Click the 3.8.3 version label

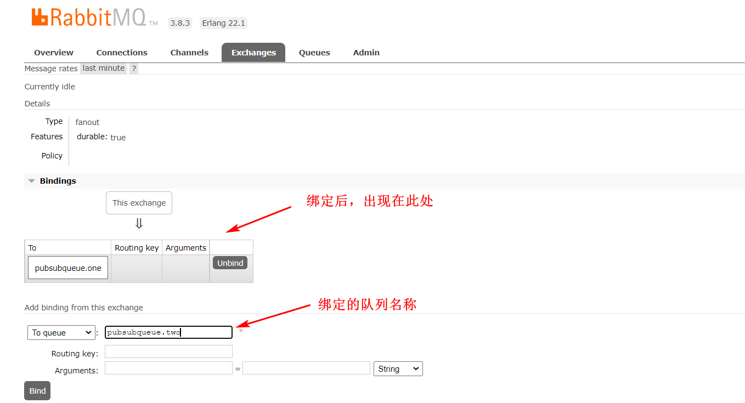pyautogui.click(x=180, y=23)
